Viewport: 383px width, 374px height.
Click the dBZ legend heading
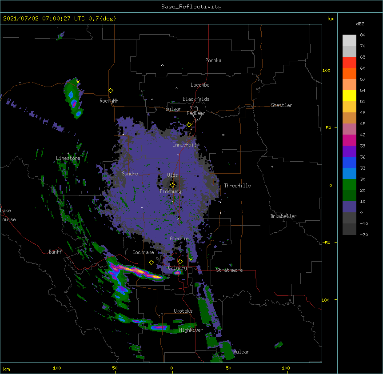[x=360, y=24]
